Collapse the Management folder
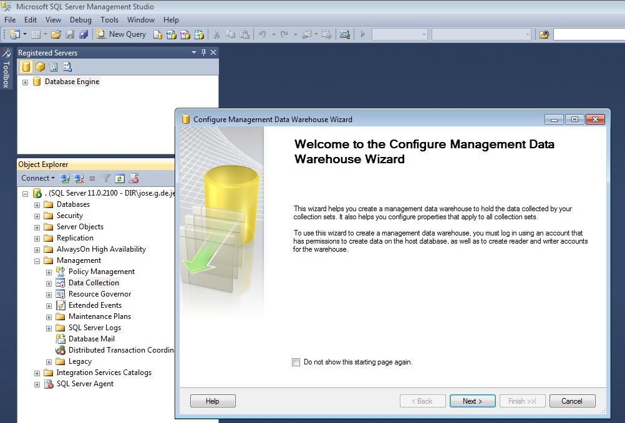 point(37,261)
